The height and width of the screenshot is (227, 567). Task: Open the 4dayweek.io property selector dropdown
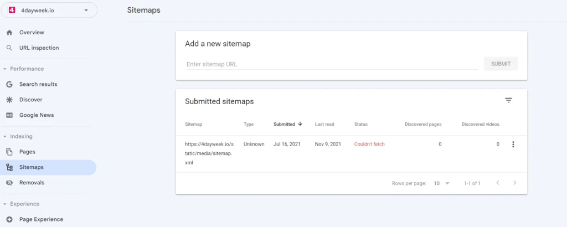(x=49, y=10)
